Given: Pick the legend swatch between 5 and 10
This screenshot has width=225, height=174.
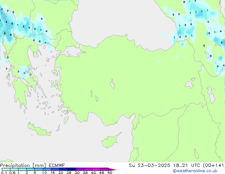Looking at the screenshot, I should pos(39,169).
